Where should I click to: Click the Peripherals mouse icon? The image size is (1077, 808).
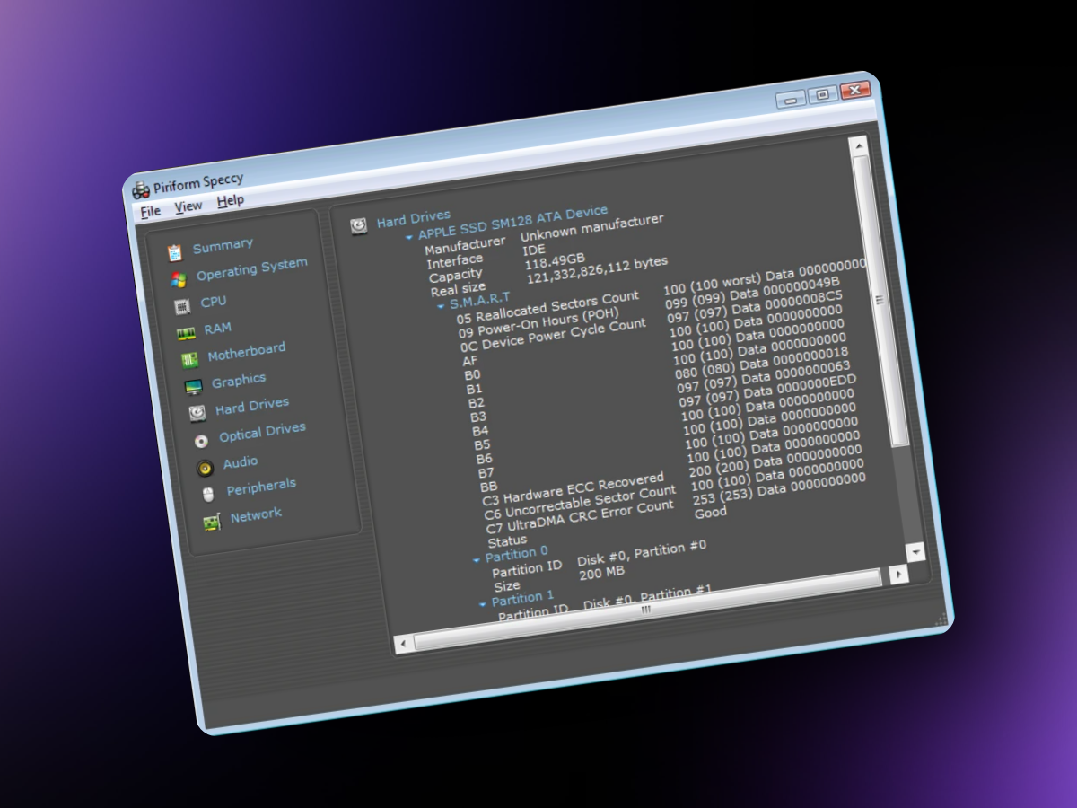pos(208,495)
